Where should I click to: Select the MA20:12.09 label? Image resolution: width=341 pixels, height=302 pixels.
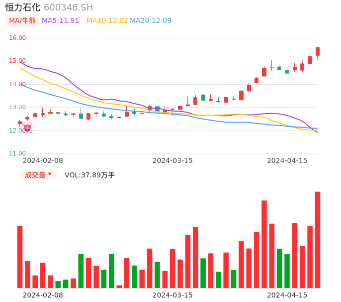click(151, 21)
